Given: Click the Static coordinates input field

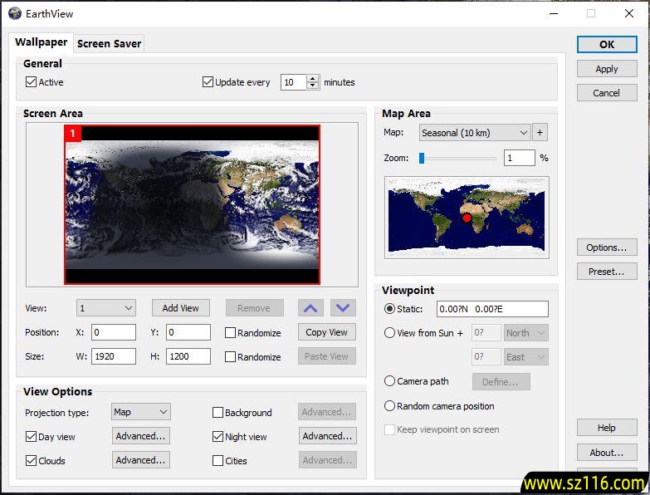Looking at the screenshot, I should coord(492,309).
